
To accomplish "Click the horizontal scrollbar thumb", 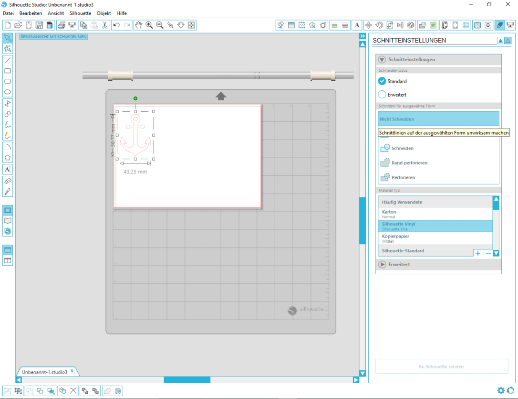I will click(x=187, y=380).
